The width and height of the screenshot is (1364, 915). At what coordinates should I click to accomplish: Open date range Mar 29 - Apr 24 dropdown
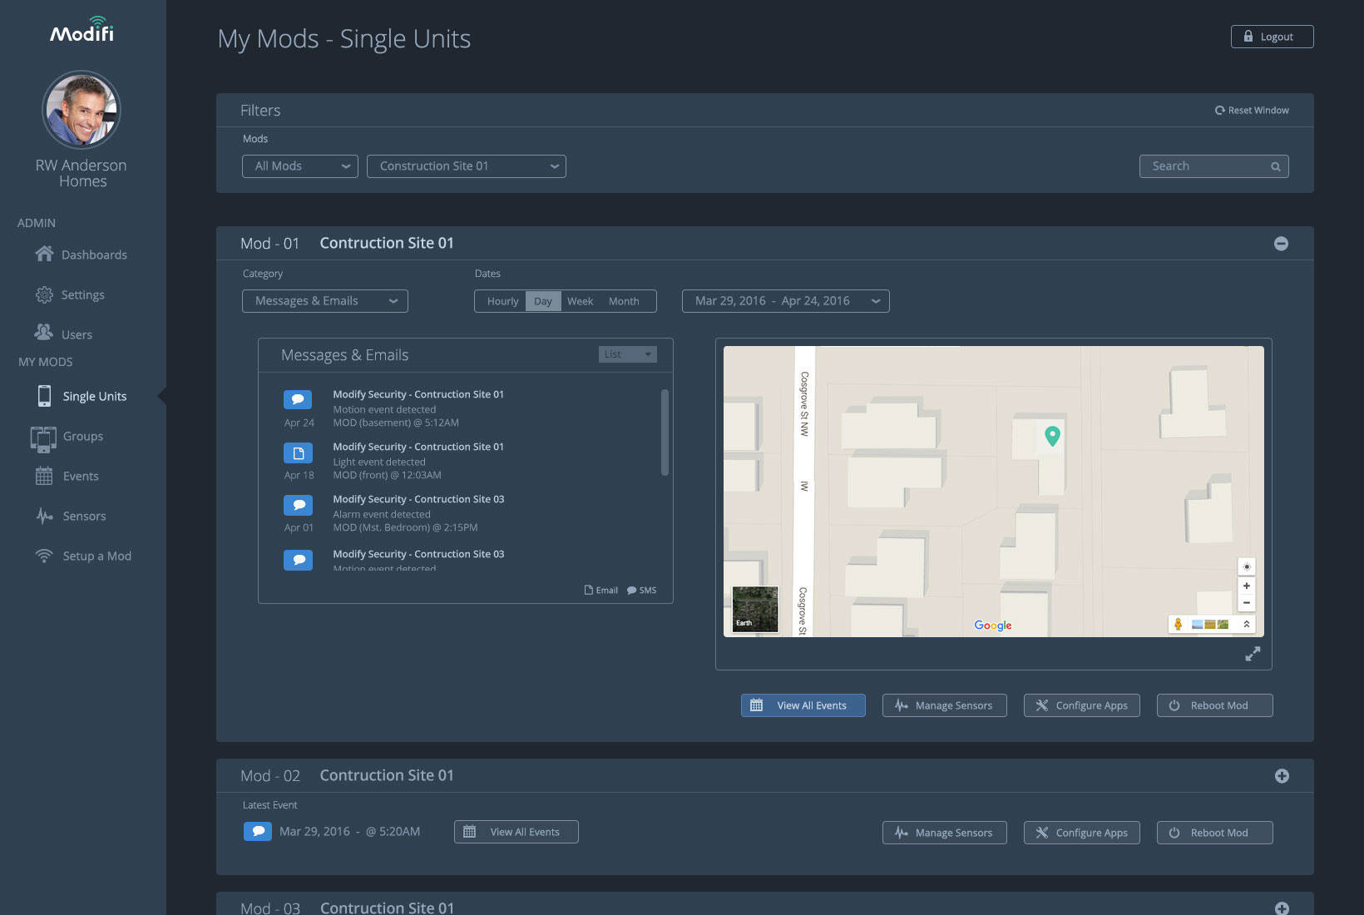[786, 301]
